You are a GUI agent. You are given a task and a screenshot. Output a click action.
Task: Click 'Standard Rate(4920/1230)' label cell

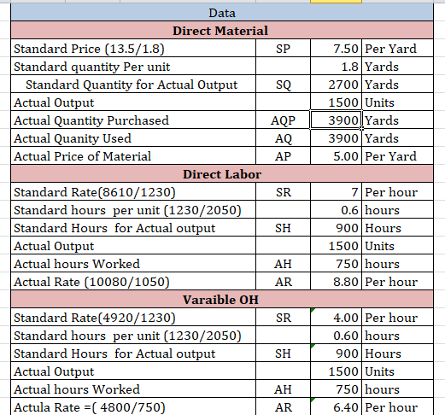[133, 318]
